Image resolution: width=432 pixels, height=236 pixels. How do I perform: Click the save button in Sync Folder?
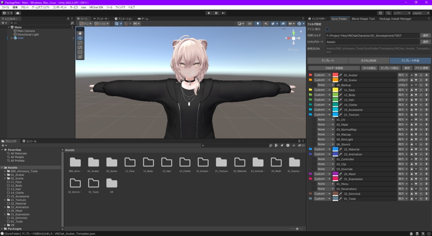407,68
